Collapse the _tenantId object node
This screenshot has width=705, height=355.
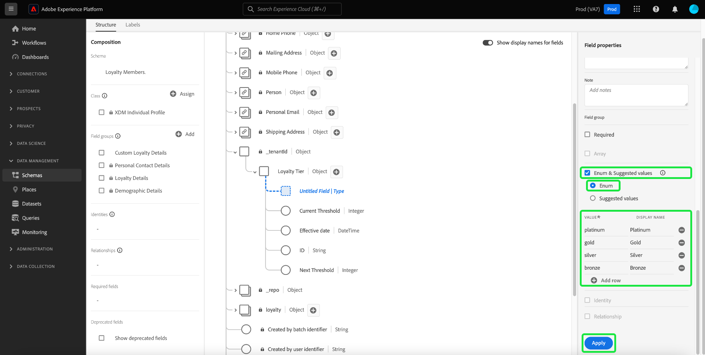tap(235, 152)
